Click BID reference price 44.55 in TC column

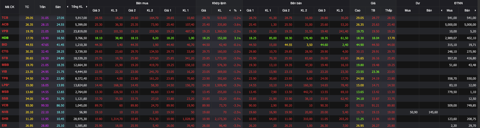pos(29,45)
